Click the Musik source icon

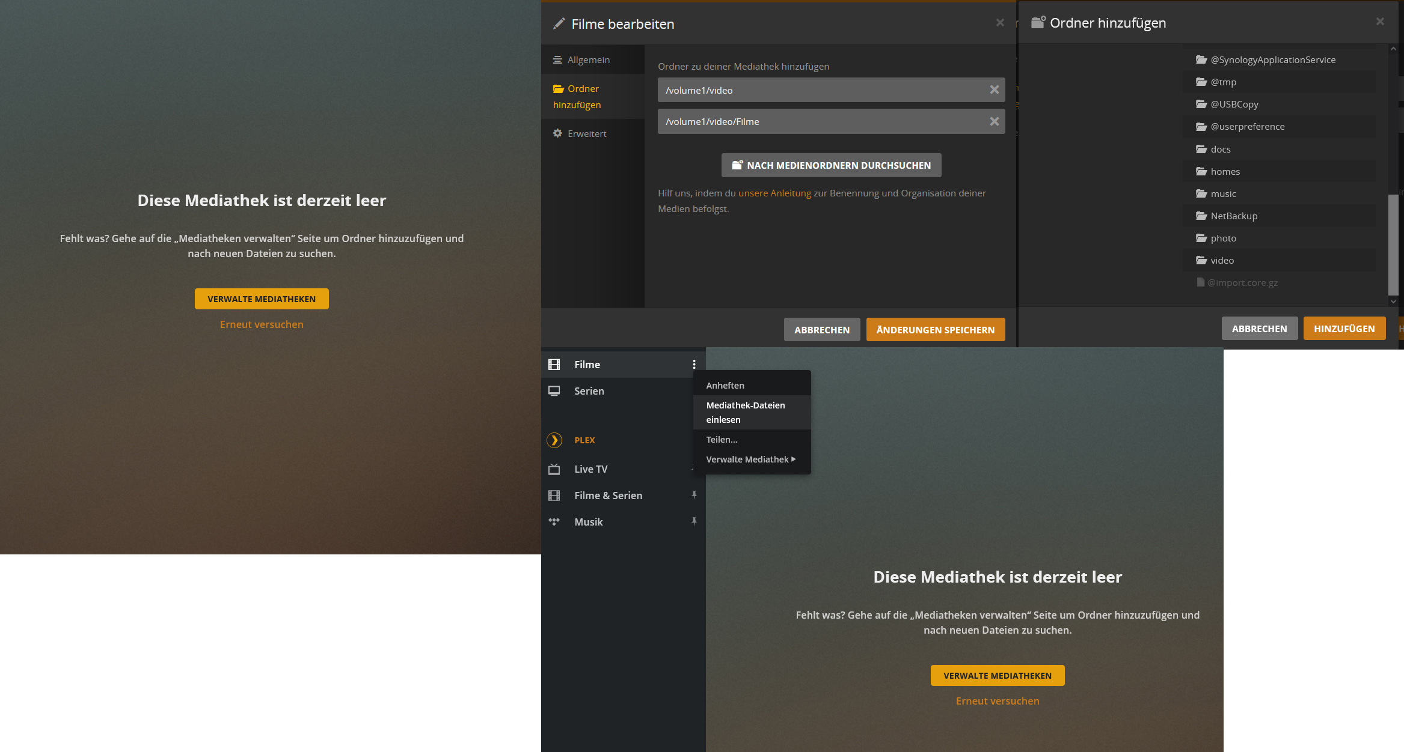[554, 522]
